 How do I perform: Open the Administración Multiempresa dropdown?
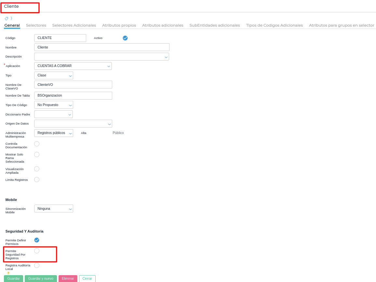pyautogui.click(x=54, y=133)
